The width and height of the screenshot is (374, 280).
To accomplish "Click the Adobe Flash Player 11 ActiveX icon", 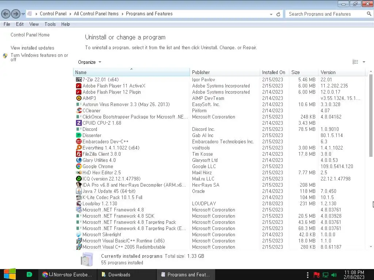I will pyautogui.click(x=79, y=86).
